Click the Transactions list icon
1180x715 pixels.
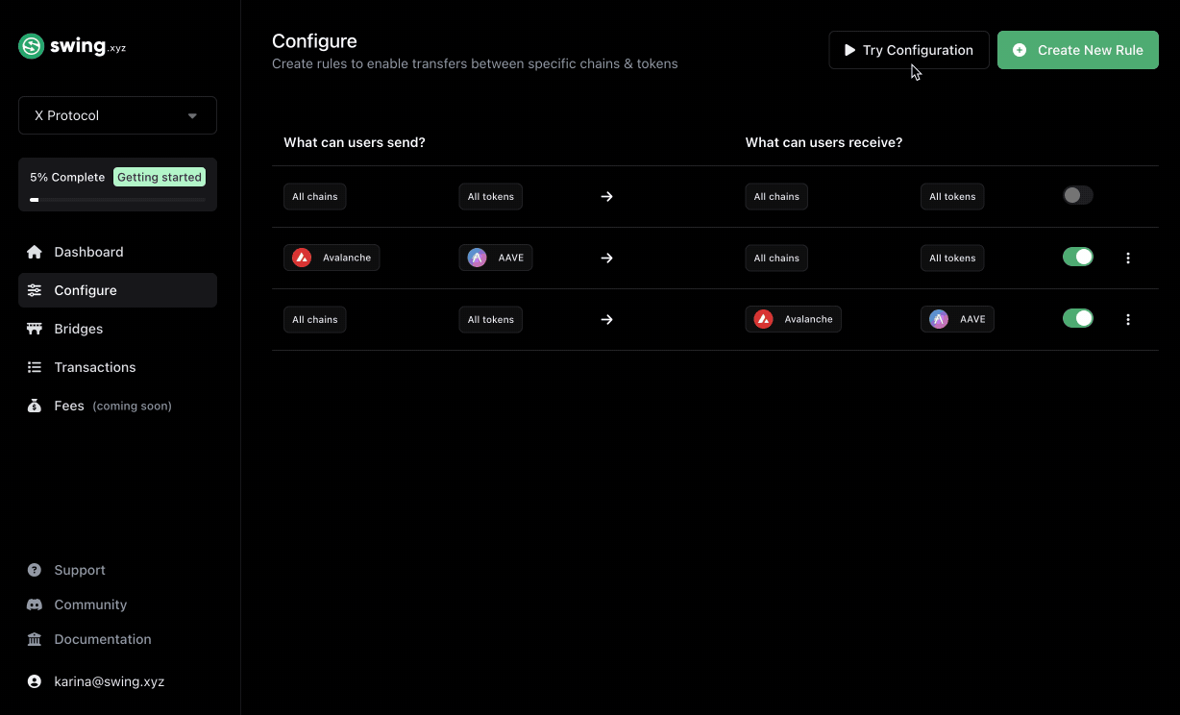[x=35, y=367]
